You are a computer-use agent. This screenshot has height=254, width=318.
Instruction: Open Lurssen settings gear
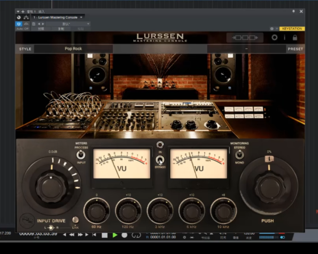[x=275, y=38]
